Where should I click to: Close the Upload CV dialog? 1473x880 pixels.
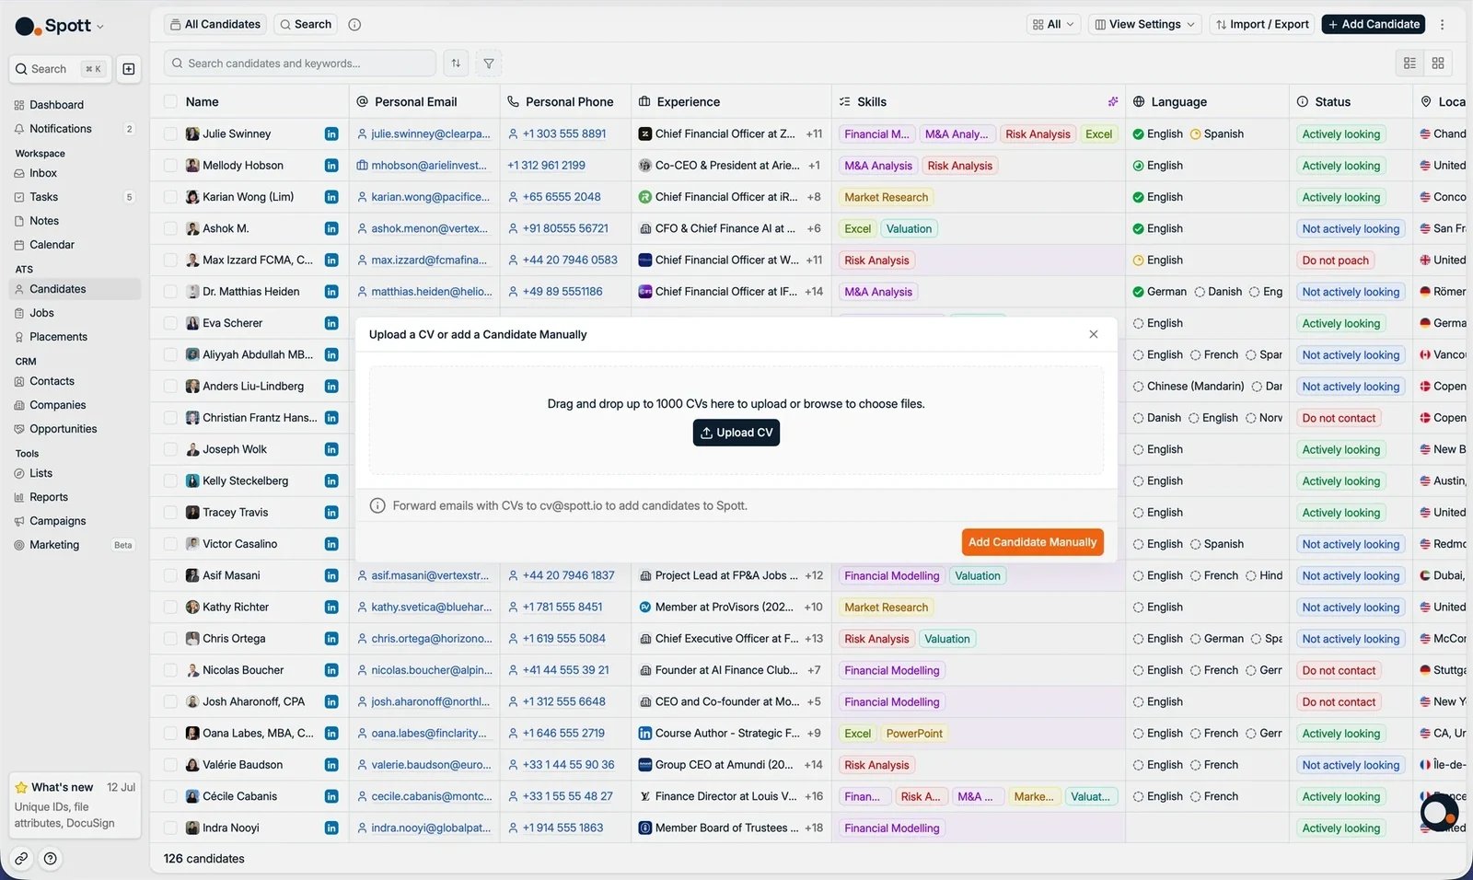point(1094,334)
